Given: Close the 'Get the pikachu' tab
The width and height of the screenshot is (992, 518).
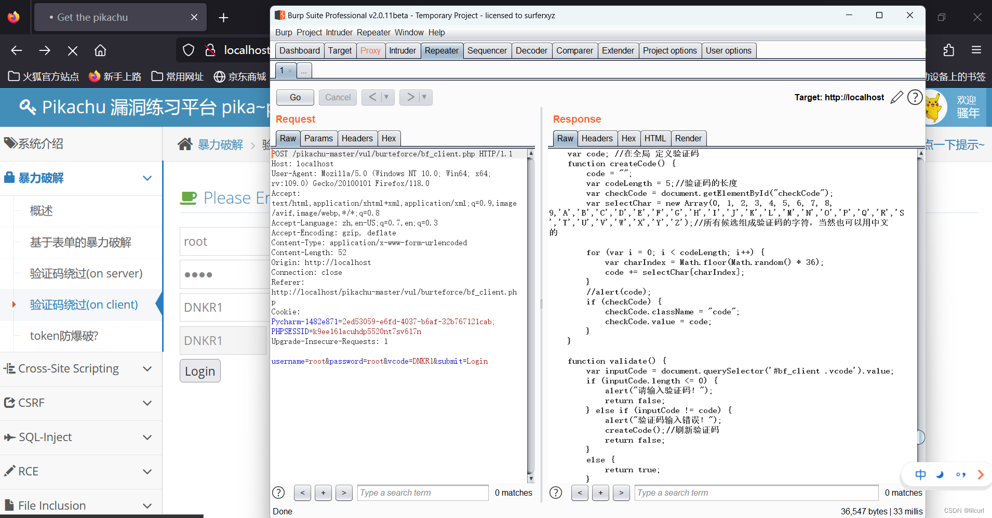Looking at the screenshot, I should pyautogui.click(x=194, y=17).
